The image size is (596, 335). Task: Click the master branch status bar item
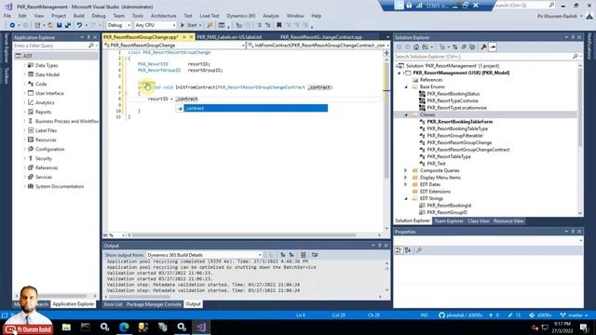pyautogui.click(x=574, y=315)
